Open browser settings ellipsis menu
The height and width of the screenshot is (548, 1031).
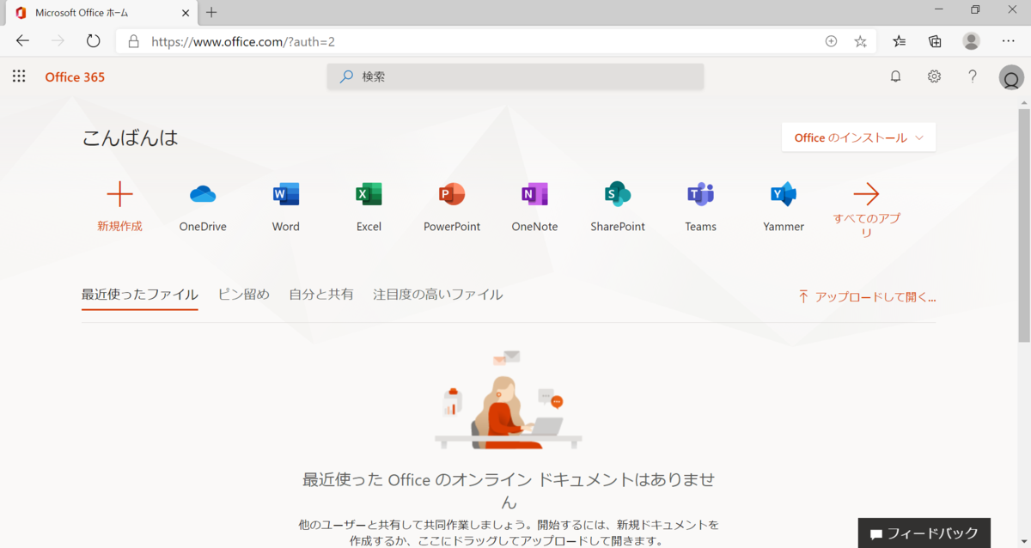[x=1008, y=41]
